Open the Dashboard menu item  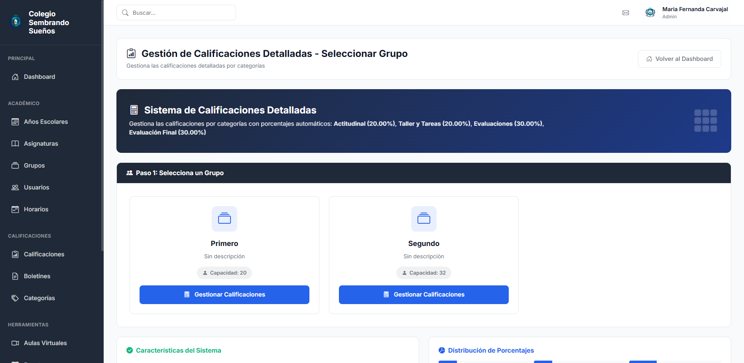(x=39, y=77)
